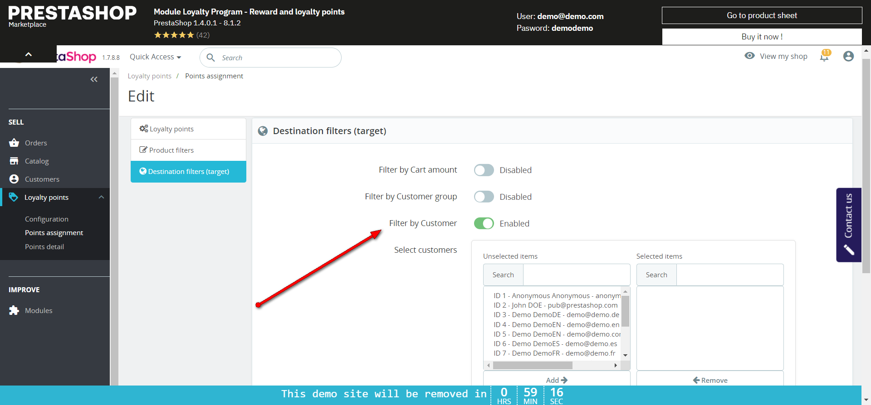Open Configuration submenu item
The image size is (871, 405).
47,219
